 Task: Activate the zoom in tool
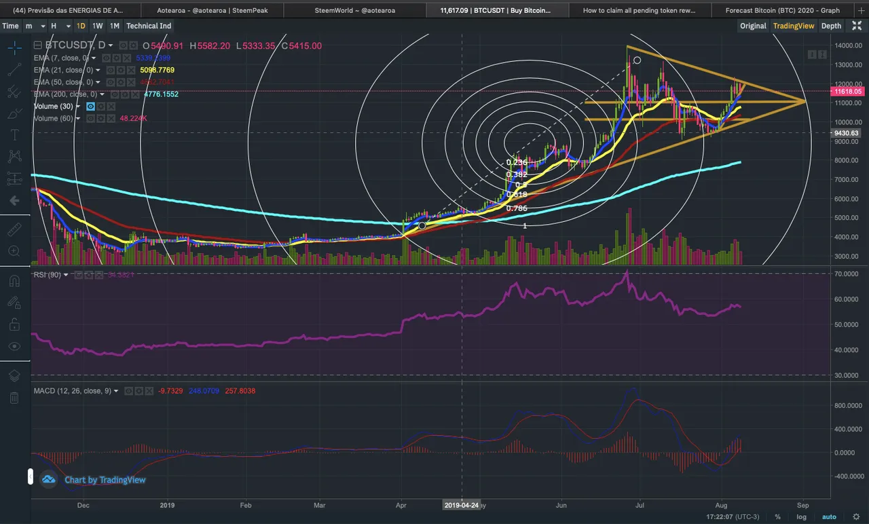pyautogui.click(x=14, y=251)
